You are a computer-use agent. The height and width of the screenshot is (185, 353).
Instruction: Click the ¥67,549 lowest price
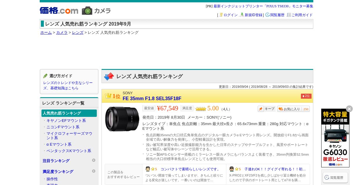click(x=168, y=108)
